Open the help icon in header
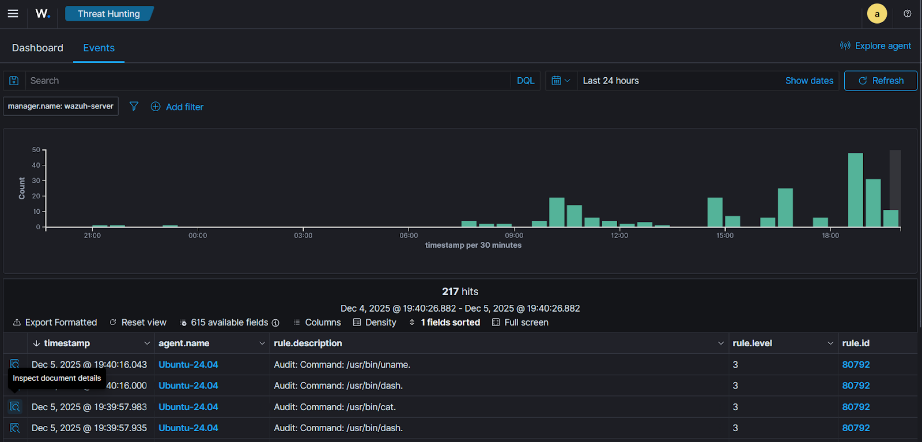Screen dimensions: 922x442 [x=907, y=13]
